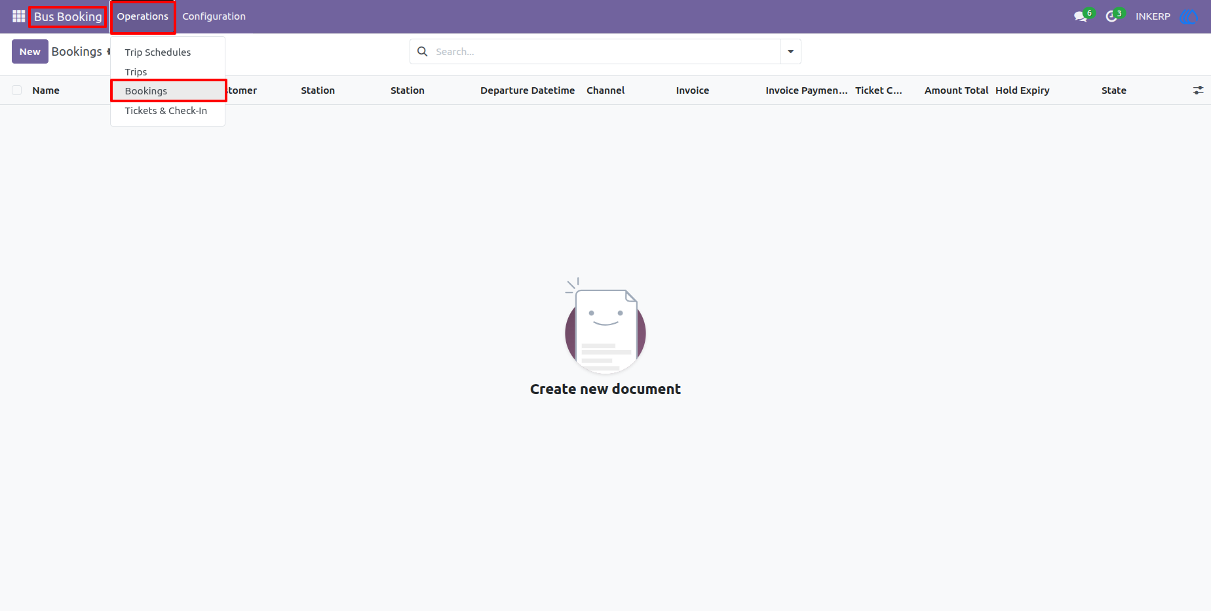Open the apps grid home menu
This screenshot has width=1211, height=611.
tap(18, 16)
